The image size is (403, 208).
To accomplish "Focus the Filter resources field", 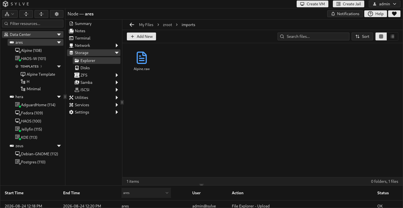I will (33, 24).
